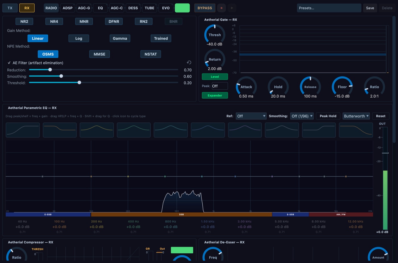Open the TUBE tab

click(150, 8)
